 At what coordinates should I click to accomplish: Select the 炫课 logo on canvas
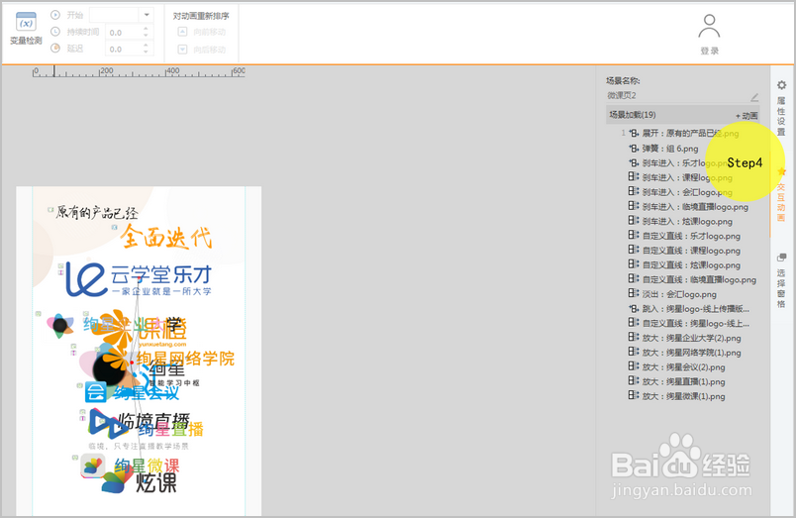pyautogui.click(x=156, y=483)
